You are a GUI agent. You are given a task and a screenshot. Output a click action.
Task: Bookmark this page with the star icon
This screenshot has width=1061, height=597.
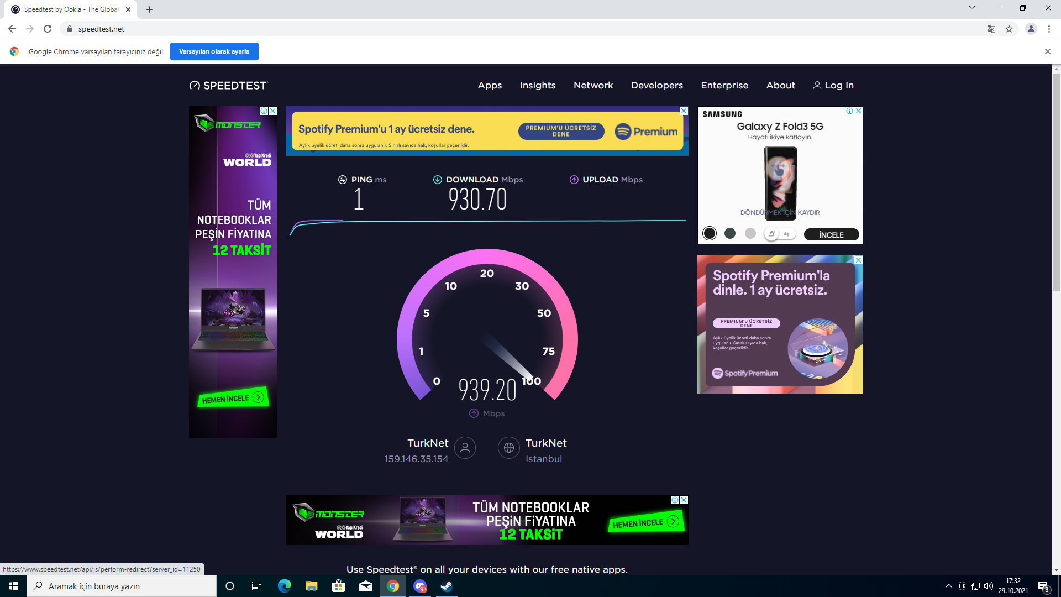point(1009,29)
